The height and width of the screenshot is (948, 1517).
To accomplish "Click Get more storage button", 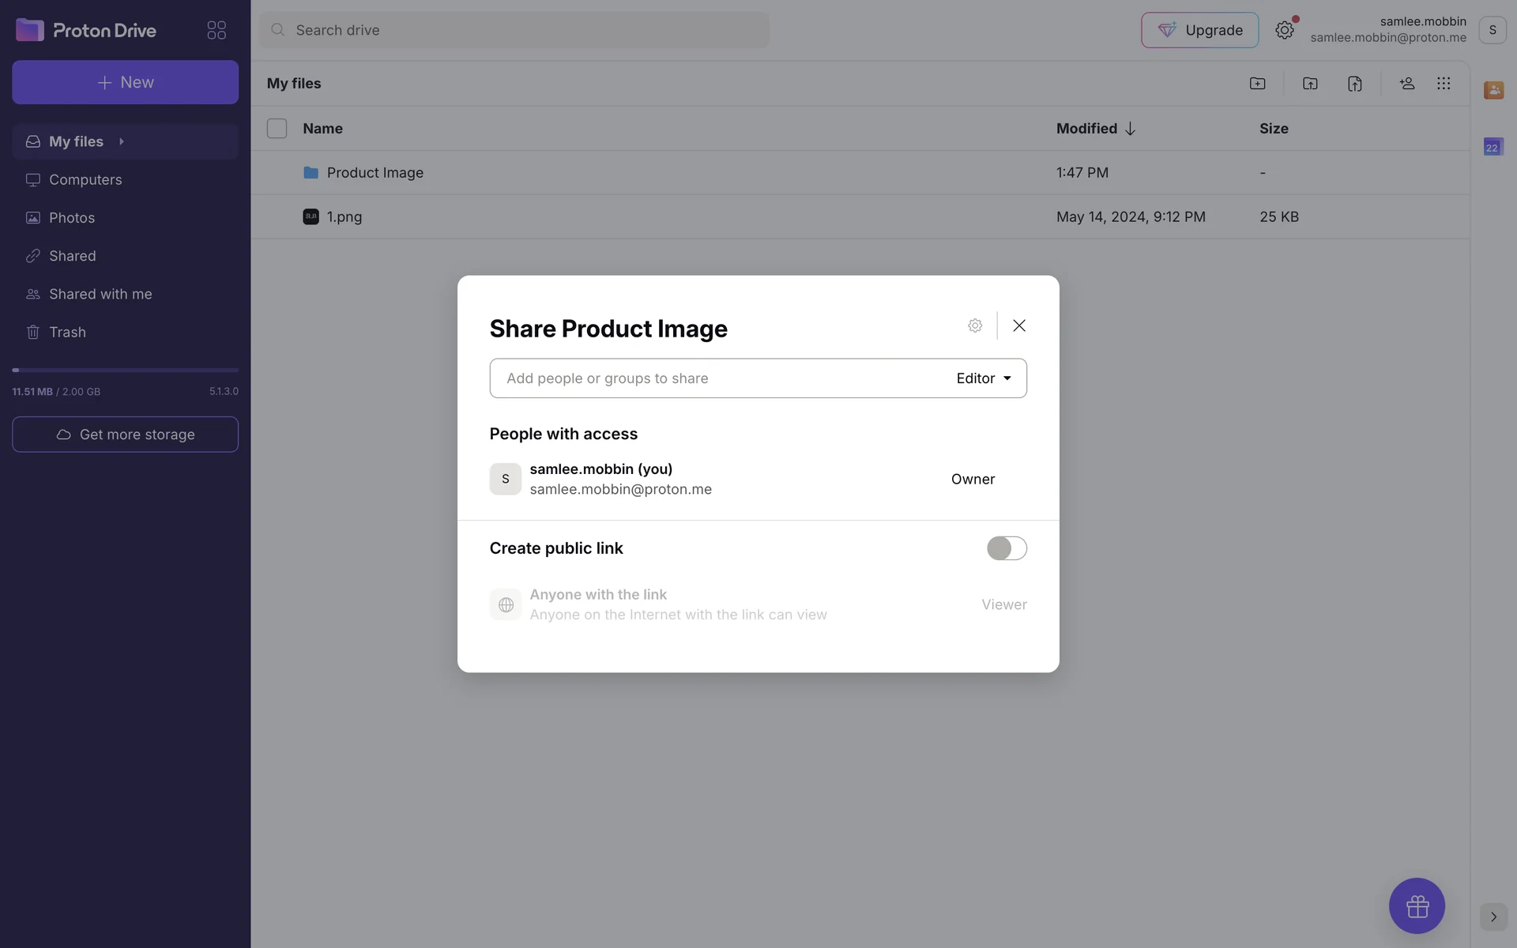I will pyautogui.click(x=125, y=434).
